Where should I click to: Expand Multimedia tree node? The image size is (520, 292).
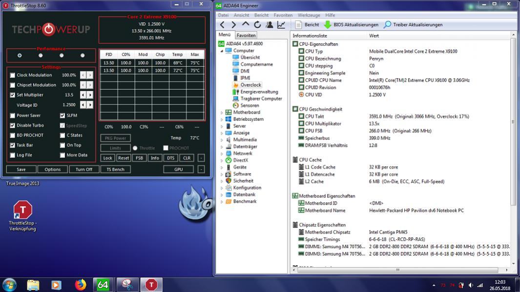(x=222, y=140)
